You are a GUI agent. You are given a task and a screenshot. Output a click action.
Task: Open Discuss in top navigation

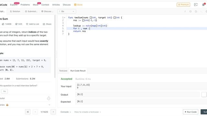click(67, 5)
